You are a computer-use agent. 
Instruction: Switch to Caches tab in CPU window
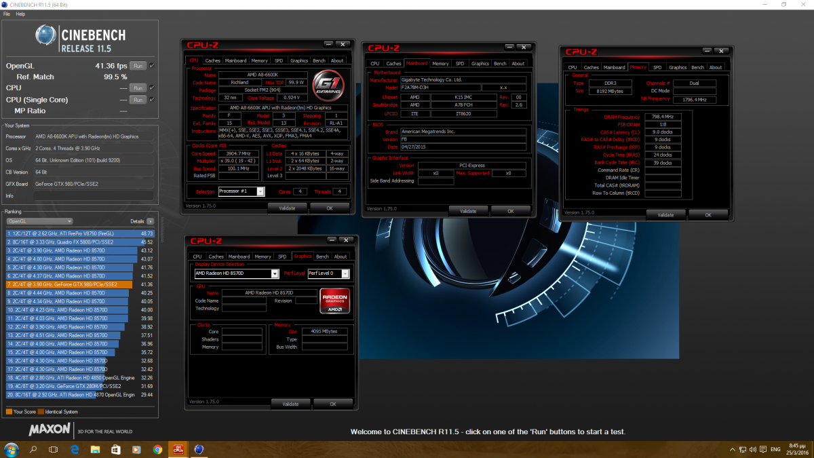(213, 60)
